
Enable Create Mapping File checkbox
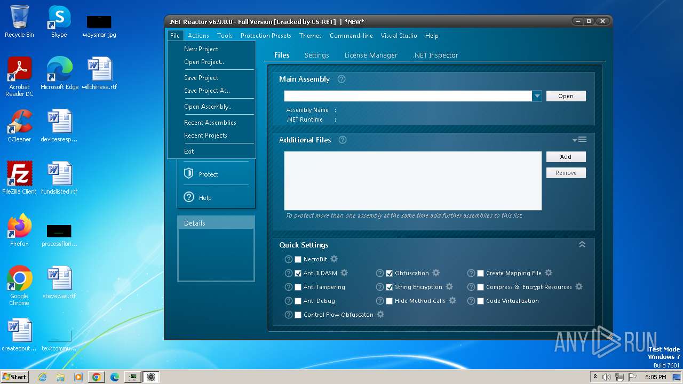(x=481, y=274)
